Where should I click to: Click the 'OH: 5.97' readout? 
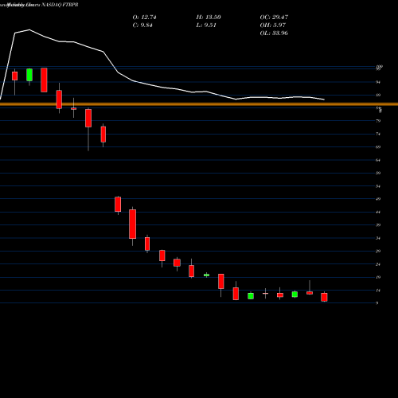273,25
